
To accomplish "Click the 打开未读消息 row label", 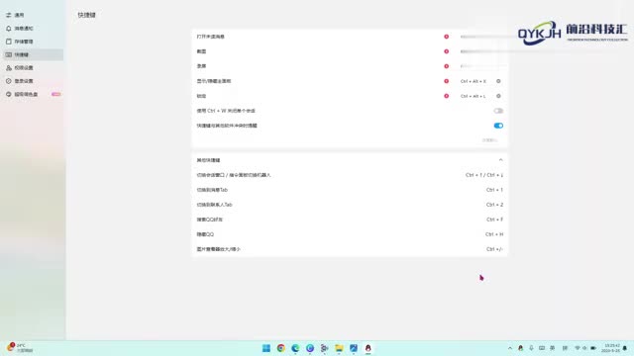I will 210,37.
